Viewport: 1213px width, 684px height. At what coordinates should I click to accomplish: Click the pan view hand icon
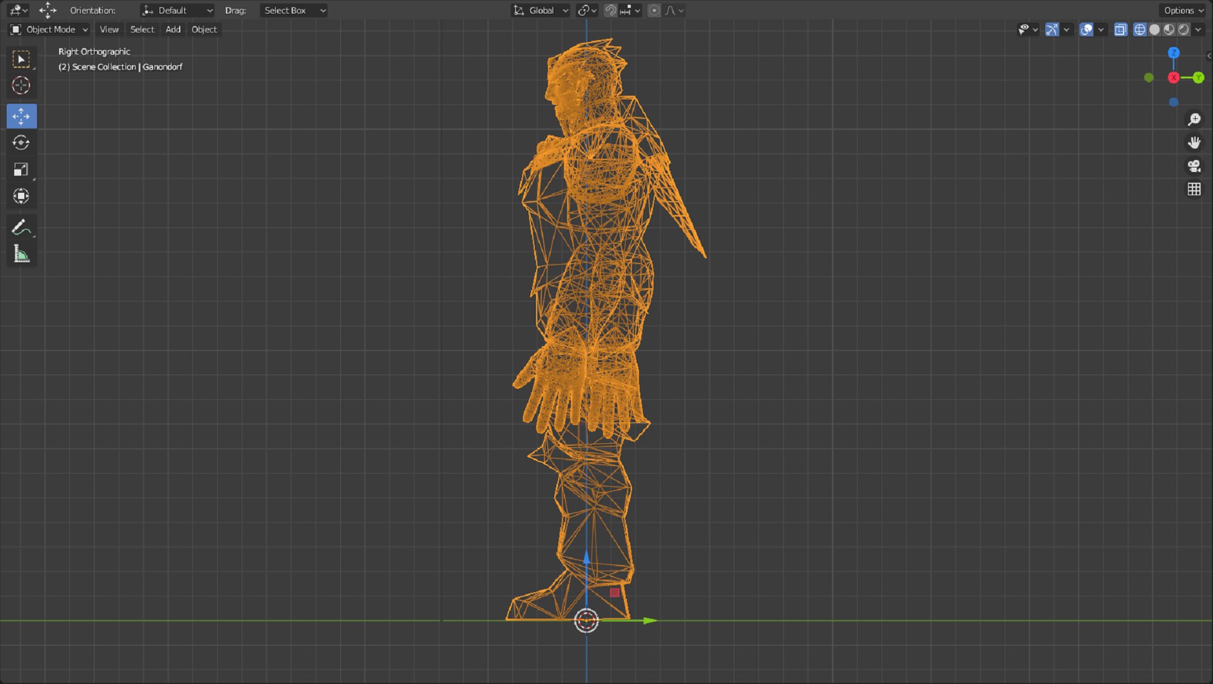click(1194, 142)
